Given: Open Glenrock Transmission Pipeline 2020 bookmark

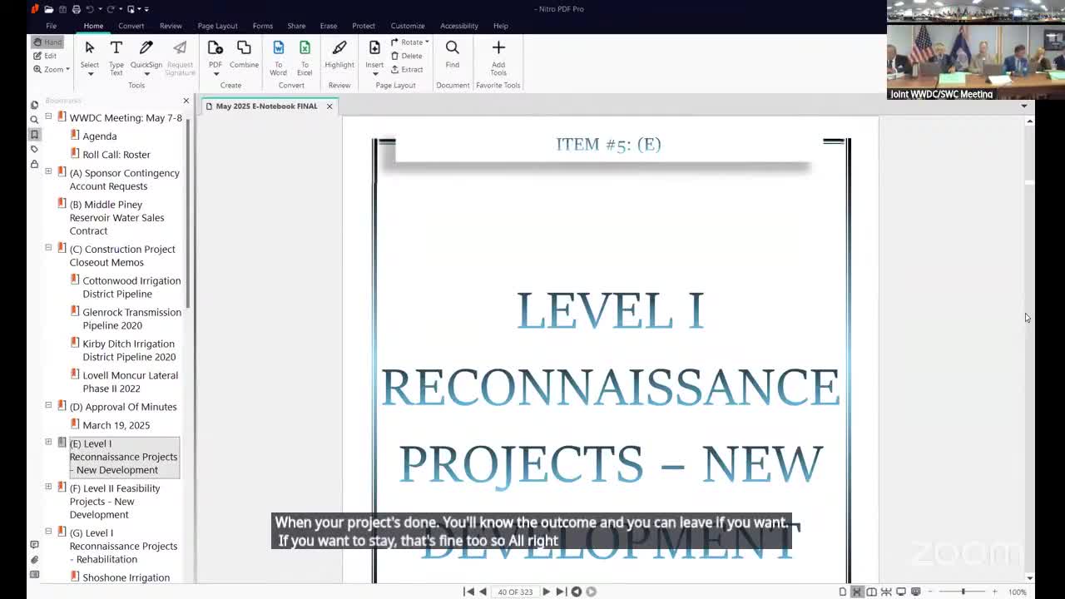Looking at the screenshot, I should pyautogui.click(x=131, y=319).
